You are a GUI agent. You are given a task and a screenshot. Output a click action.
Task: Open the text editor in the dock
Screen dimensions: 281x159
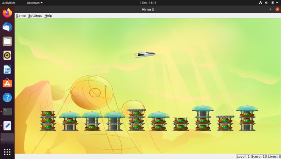(7, 125)
